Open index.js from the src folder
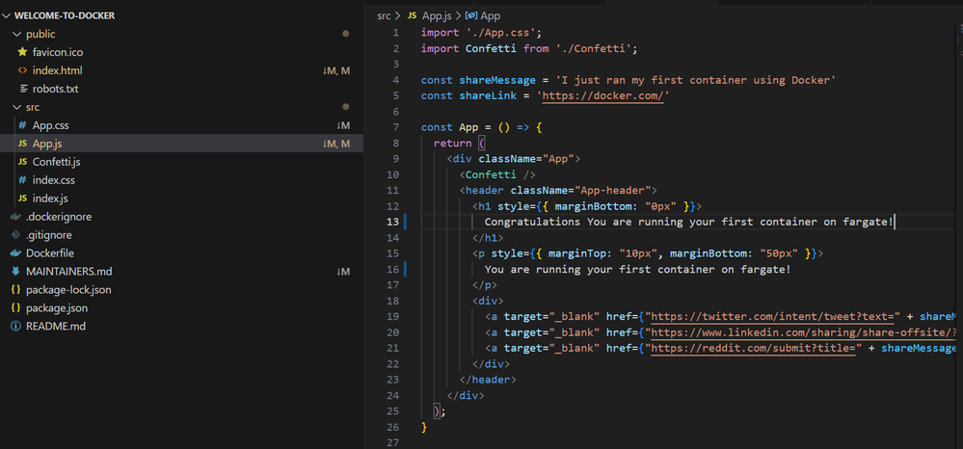The height and width of the screenshot is (449, 963). (x=50, y=198)
